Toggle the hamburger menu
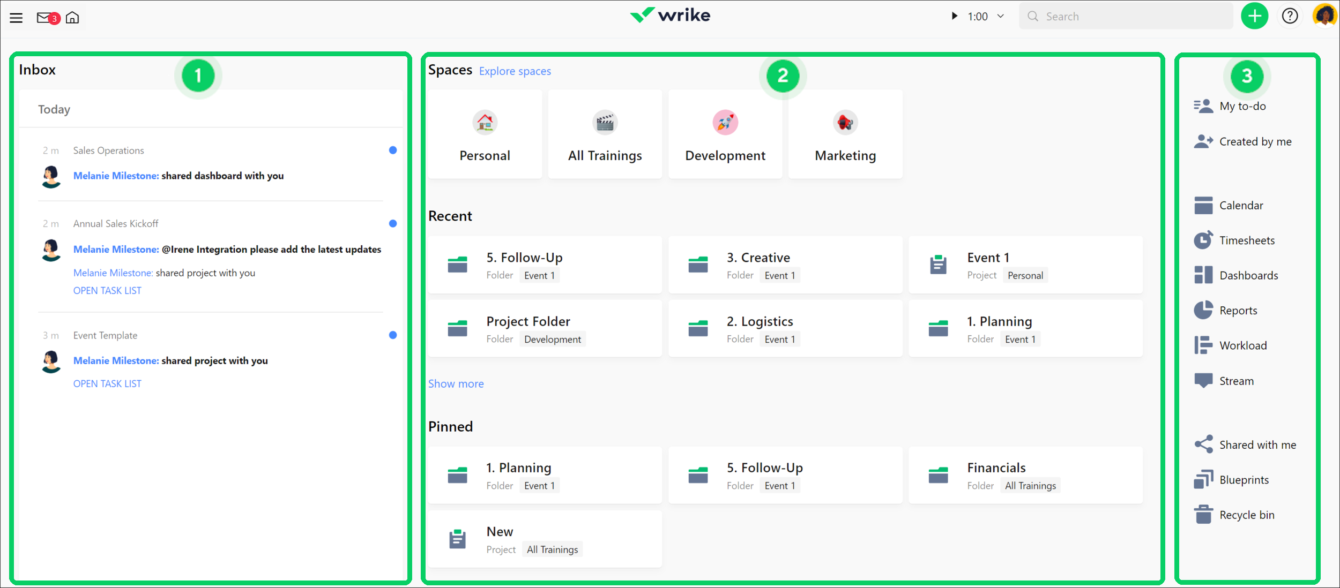The height and width of the screenshot is (588, 1340). coord(16,17)
